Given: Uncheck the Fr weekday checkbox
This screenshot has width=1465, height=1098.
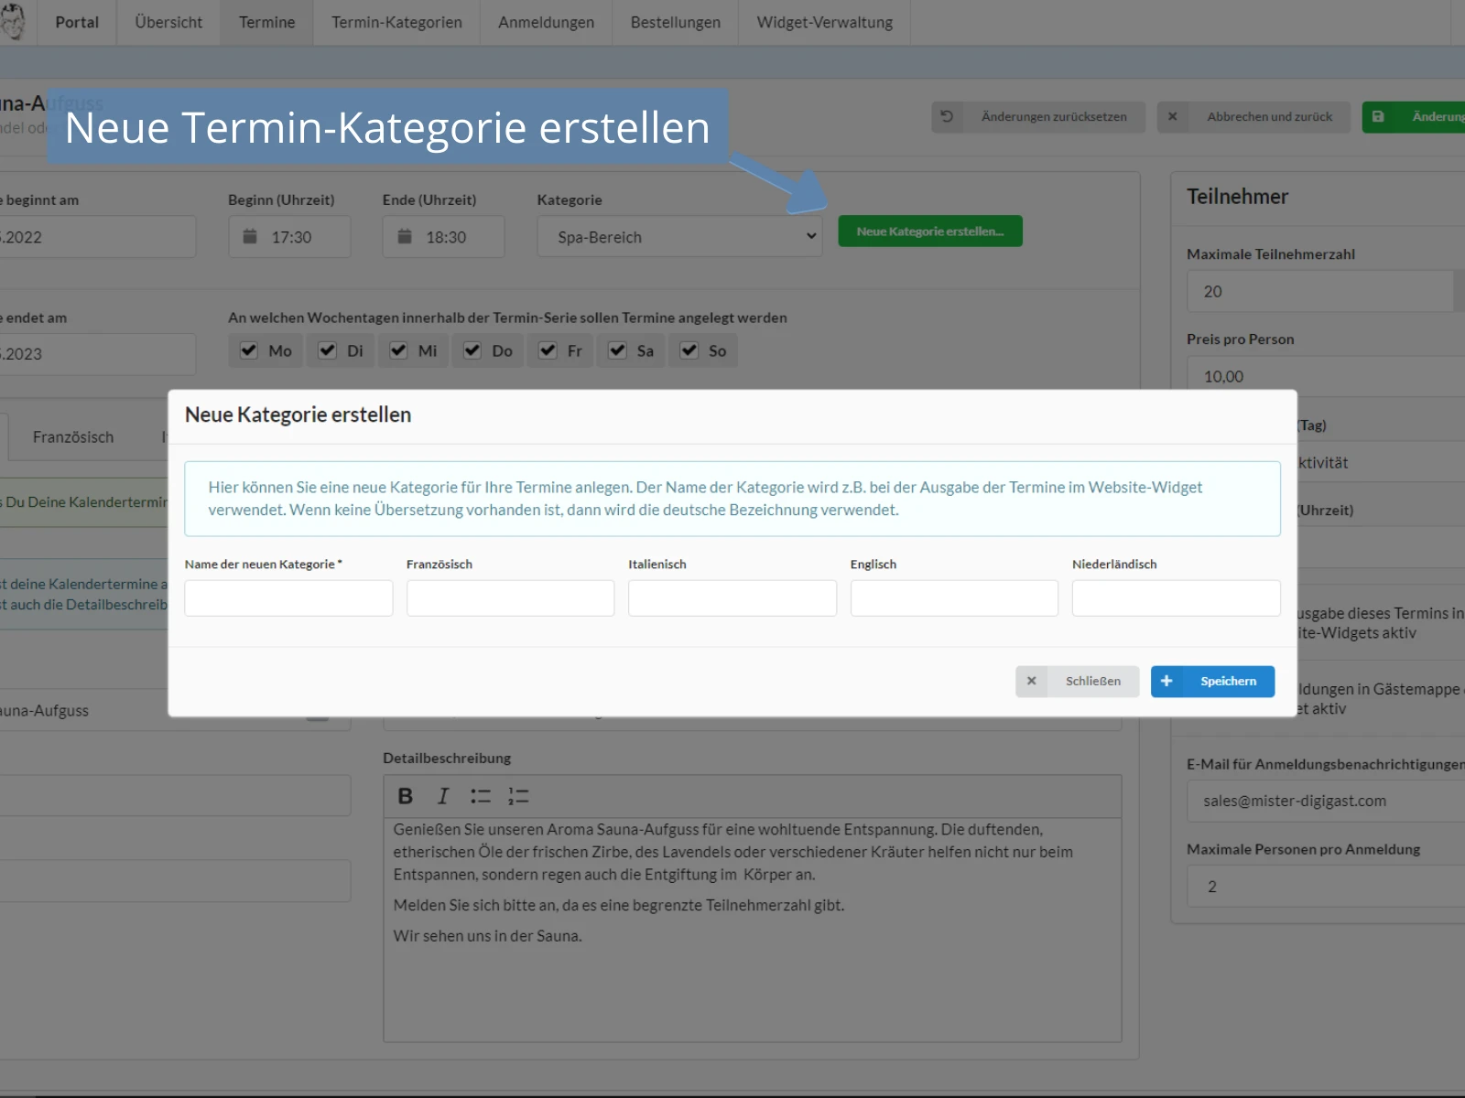Looking at the screenshot, I should (x=548, y=350).
